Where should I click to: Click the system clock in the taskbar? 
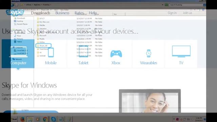pos(199,119)
